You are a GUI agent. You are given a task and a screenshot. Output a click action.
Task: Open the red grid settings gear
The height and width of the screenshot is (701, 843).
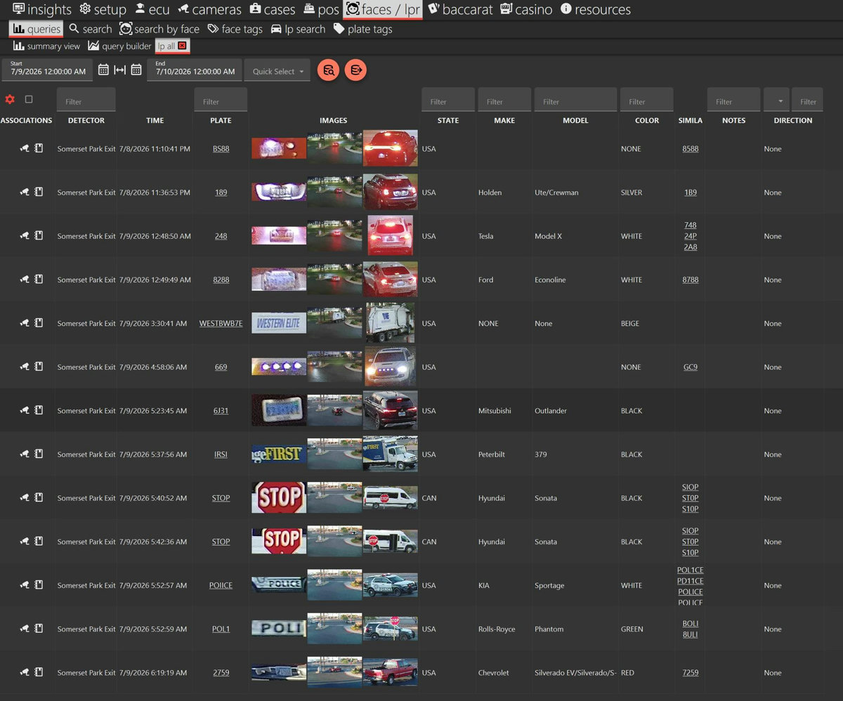coord(10,100)
